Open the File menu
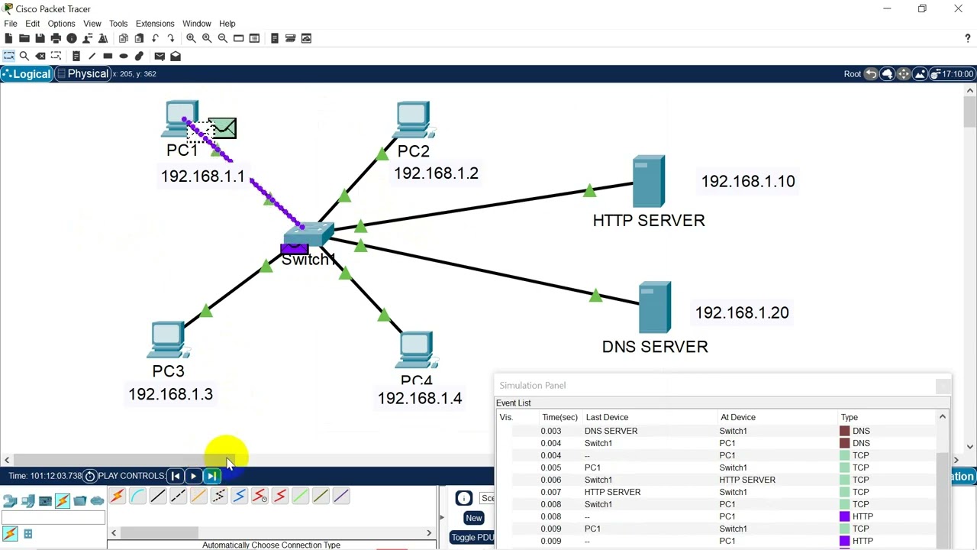977x550 pixels. [x=11, y=24]
